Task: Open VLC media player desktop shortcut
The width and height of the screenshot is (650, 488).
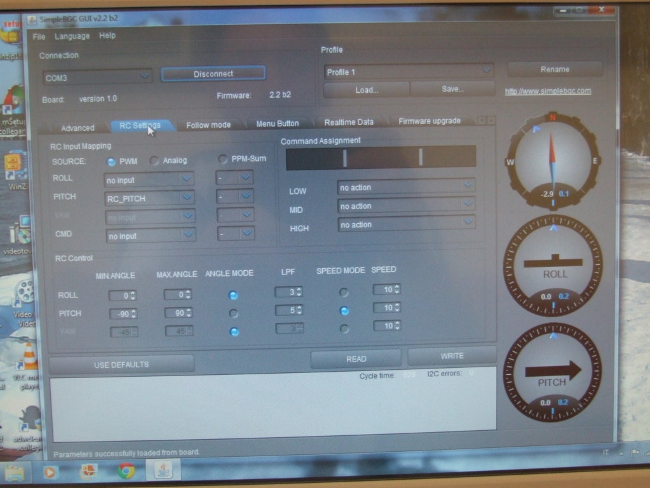Action: tap(29, 359)
